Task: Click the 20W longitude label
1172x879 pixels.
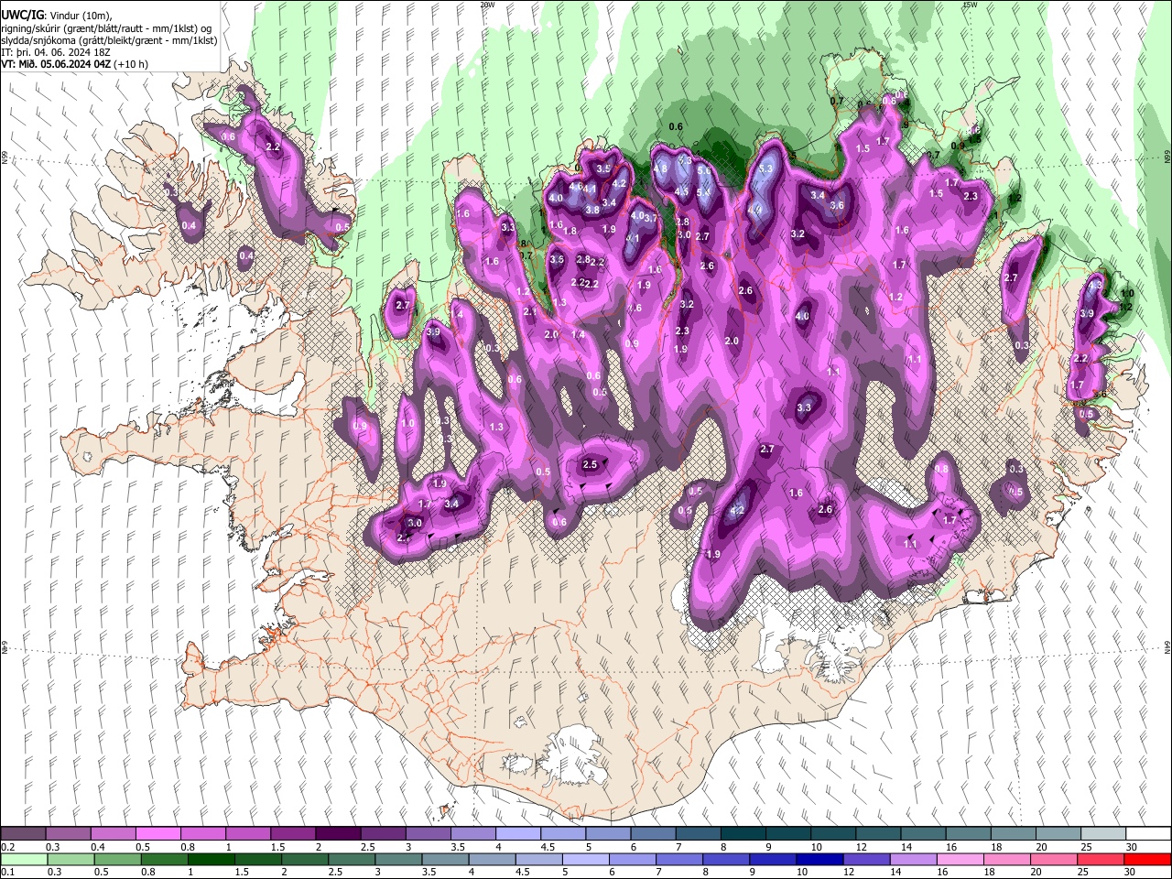Action: [x=487, y=5]
